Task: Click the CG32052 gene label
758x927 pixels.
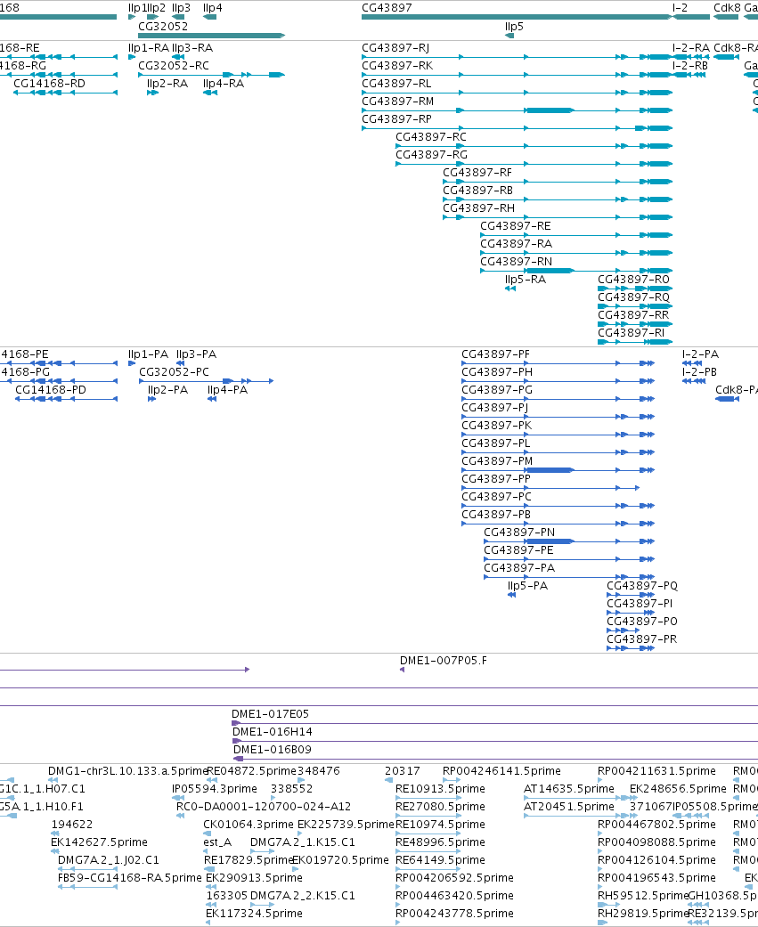Action: tap(163, 27)
